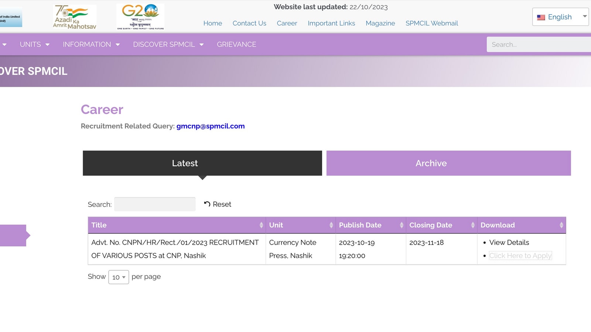Click the Career page heading
This screenshot has height=332, width=591.
point(102,110)
